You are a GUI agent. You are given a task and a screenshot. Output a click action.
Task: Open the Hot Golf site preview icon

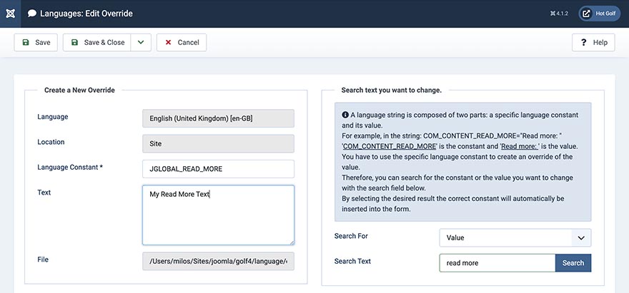tap(587, 14)
